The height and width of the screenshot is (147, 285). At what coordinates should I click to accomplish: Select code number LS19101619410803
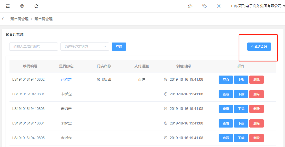tap(28, 109)
